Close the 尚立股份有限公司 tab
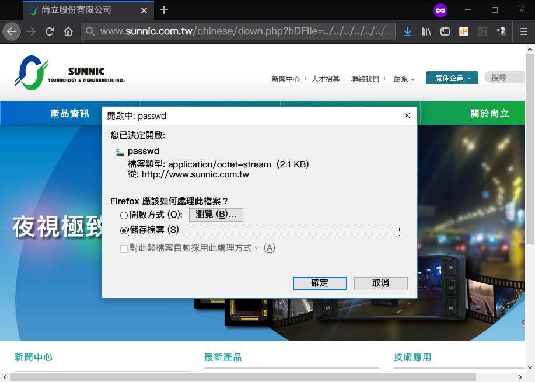This screenshot has width=535, height=382. (144, 10)
